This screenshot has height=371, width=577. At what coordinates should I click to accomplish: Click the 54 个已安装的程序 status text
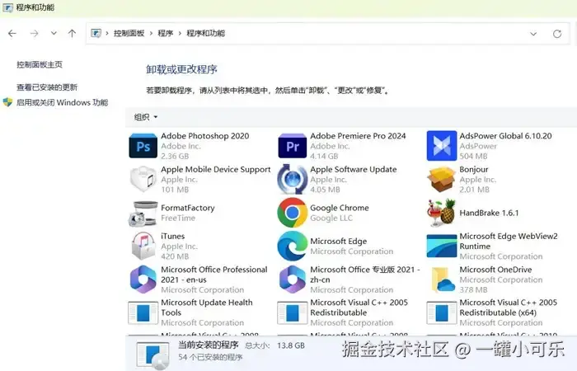(210, 357)
